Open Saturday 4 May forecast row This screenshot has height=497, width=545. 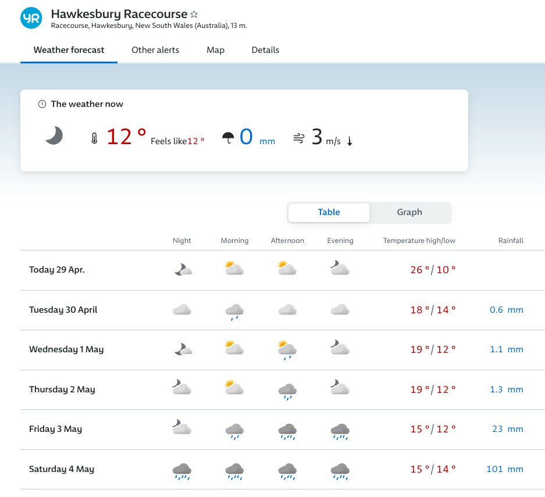pyautogui.click(x=283, y=470)
